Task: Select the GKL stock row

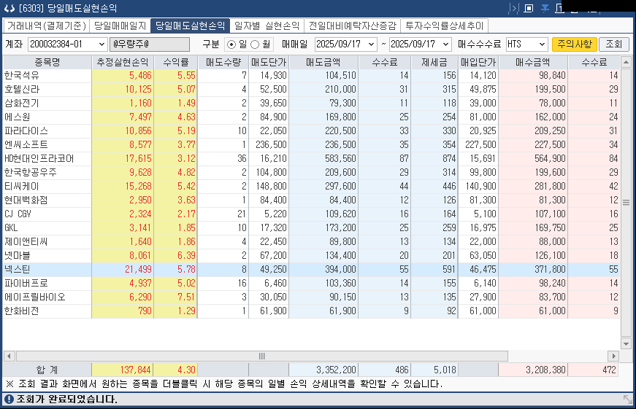Action: 311,227
